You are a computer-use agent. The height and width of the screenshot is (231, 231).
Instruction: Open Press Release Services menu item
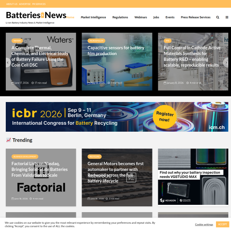point(196,17)
